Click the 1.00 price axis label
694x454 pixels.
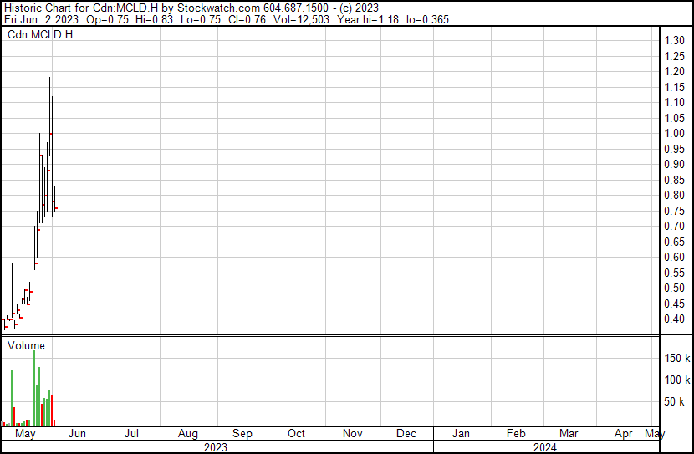674,134
